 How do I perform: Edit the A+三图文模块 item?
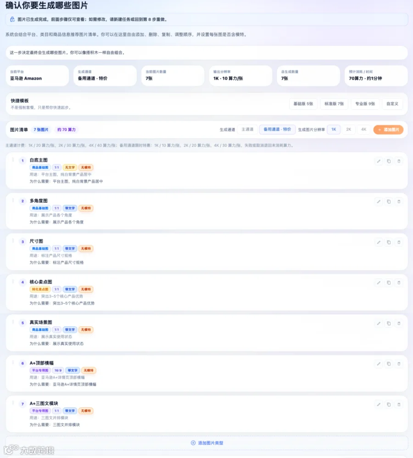(379, 405)
